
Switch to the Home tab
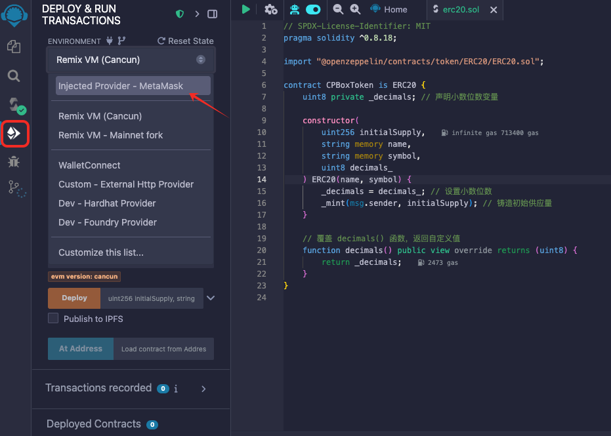coord(389,9)
